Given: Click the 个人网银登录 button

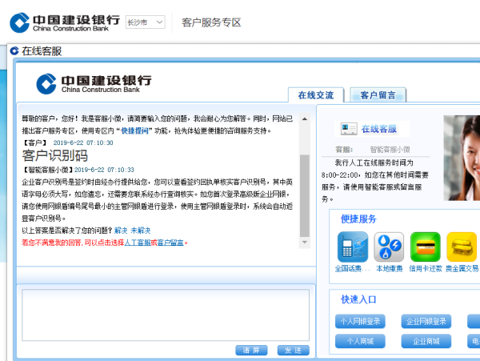Looking at the screenshot, I should (x=360, y=322).
